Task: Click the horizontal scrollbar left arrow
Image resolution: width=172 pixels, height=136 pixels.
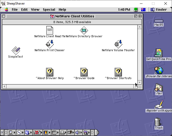Action: [x=4, y=86]
